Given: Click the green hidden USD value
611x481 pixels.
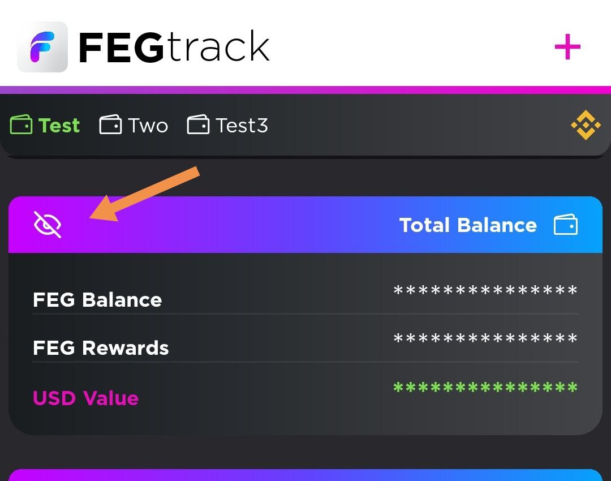Looking at the screenshot, I should (x=485, y=389).
